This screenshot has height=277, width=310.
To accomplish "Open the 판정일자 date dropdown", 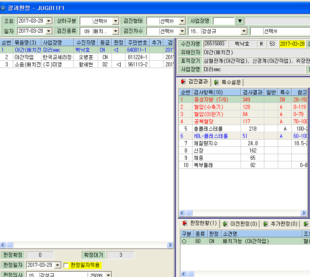I will point(58,265).
